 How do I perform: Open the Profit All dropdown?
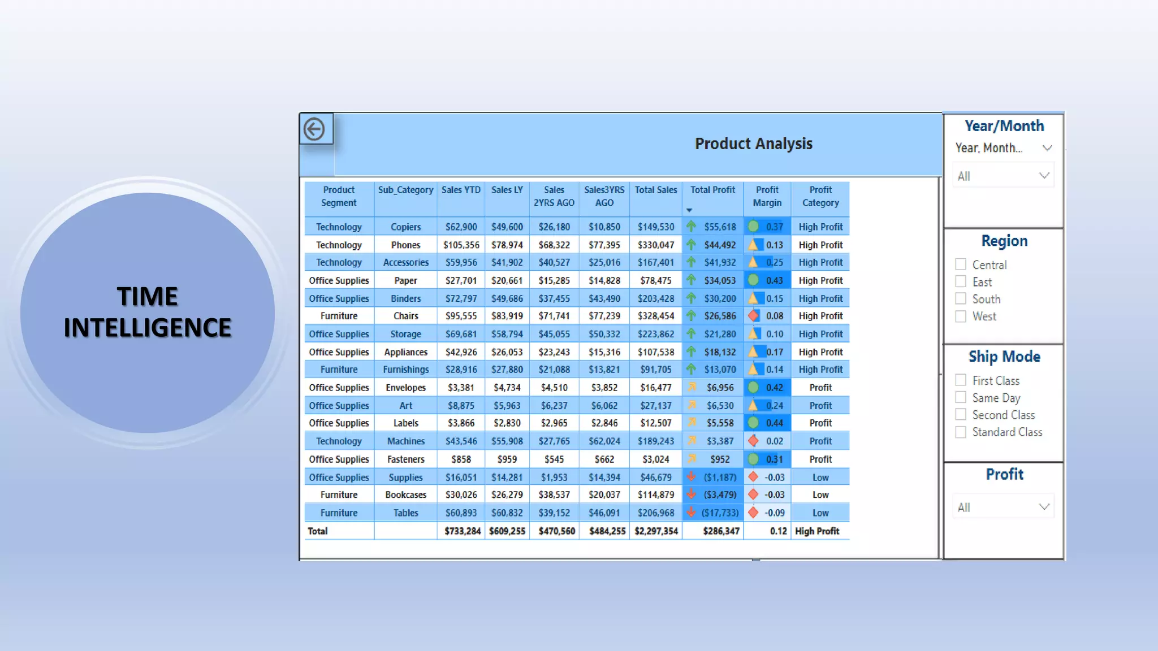coord(1003,507)
